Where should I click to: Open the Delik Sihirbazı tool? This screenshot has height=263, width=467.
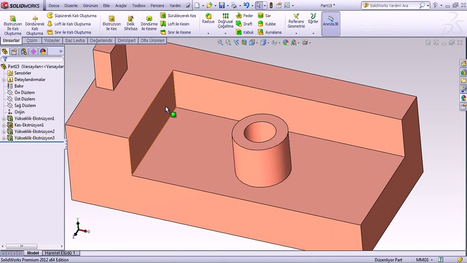[x=130, y=23]
